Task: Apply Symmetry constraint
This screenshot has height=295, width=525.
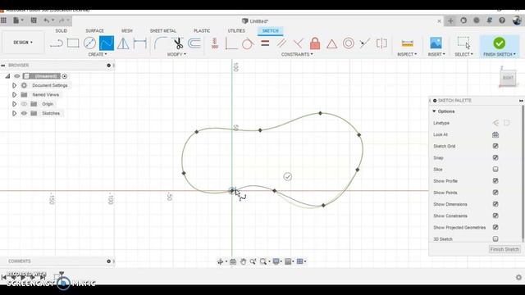Action: pos(381,43)
